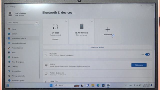Open Gaming settings
Screen dimensions: 160x90
(x=22, y=66)
